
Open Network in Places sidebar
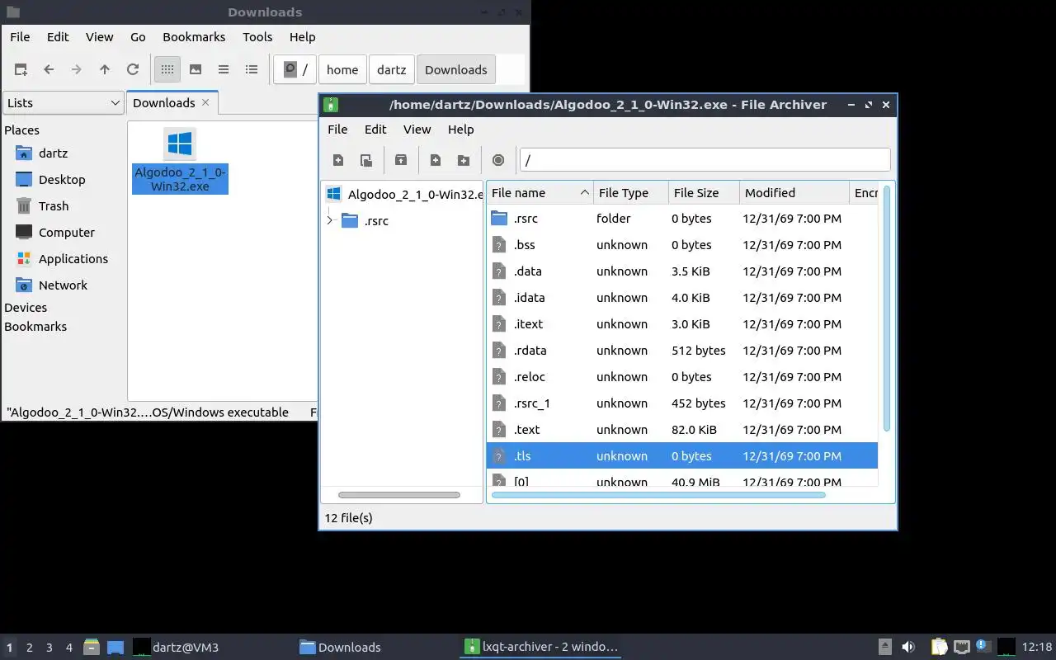[x=64, y=285]
